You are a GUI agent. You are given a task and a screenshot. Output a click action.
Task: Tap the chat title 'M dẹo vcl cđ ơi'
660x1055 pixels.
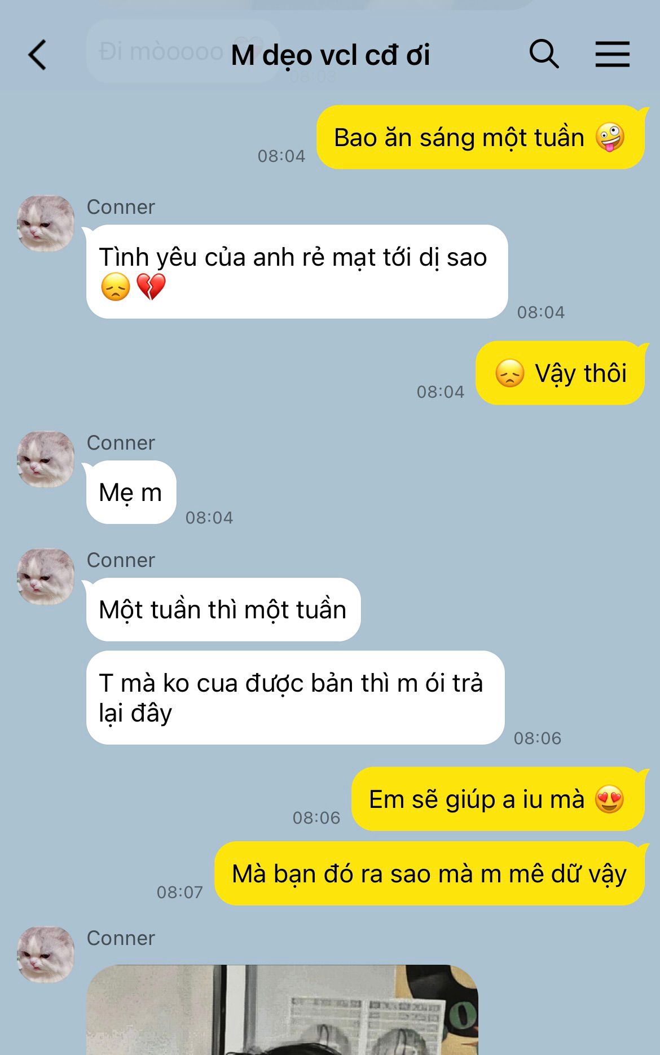331,55
